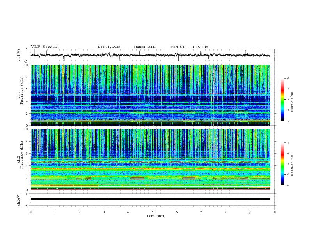Click the ch.1 Frequency (kHz) axis label
Image resolution: width=309 pixels, height=238 pixels.
point(22,91)
